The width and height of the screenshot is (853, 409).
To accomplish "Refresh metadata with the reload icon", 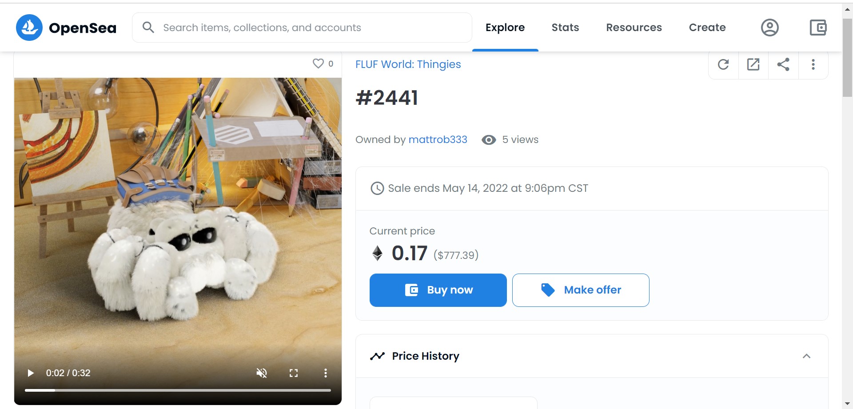I will pos(723,65).
